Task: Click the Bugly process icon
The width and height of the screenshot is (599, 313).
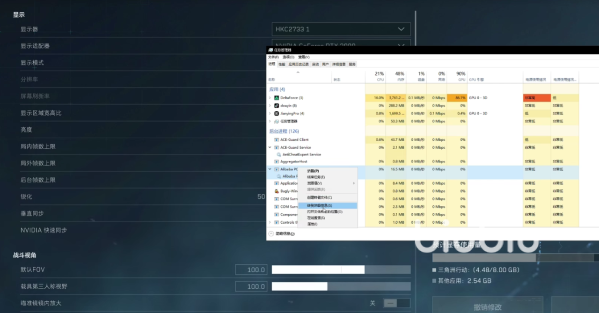Action: tap(277, 191)
